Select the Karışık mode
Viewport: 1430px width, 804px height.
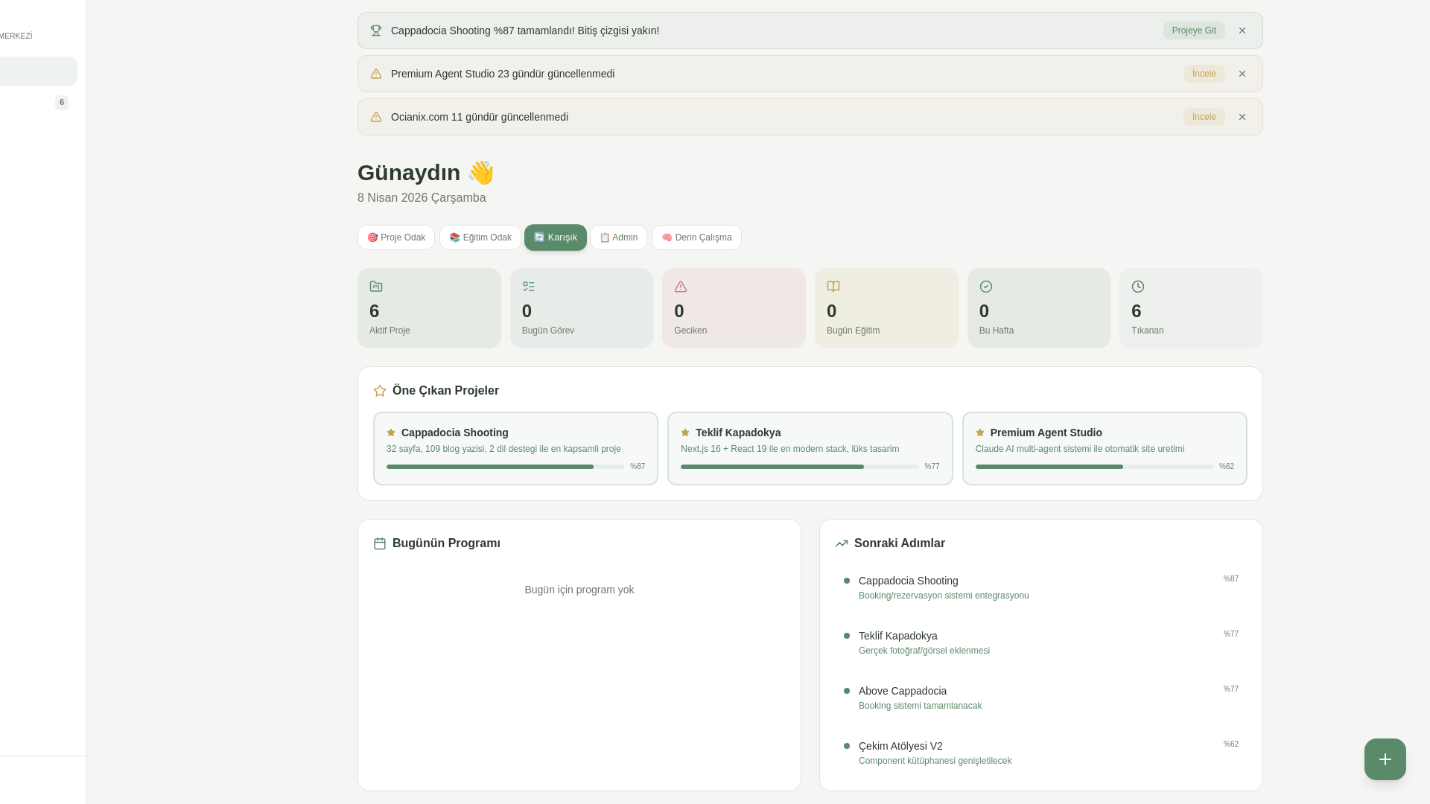click(x=556, y=237)
